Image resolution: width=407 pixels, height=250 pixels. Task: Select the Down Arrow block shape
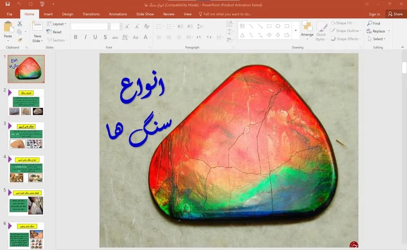[x=278, y=35]
